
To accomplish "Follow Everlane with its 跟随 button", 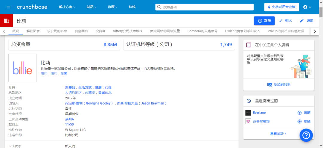I will pos(304,113).
